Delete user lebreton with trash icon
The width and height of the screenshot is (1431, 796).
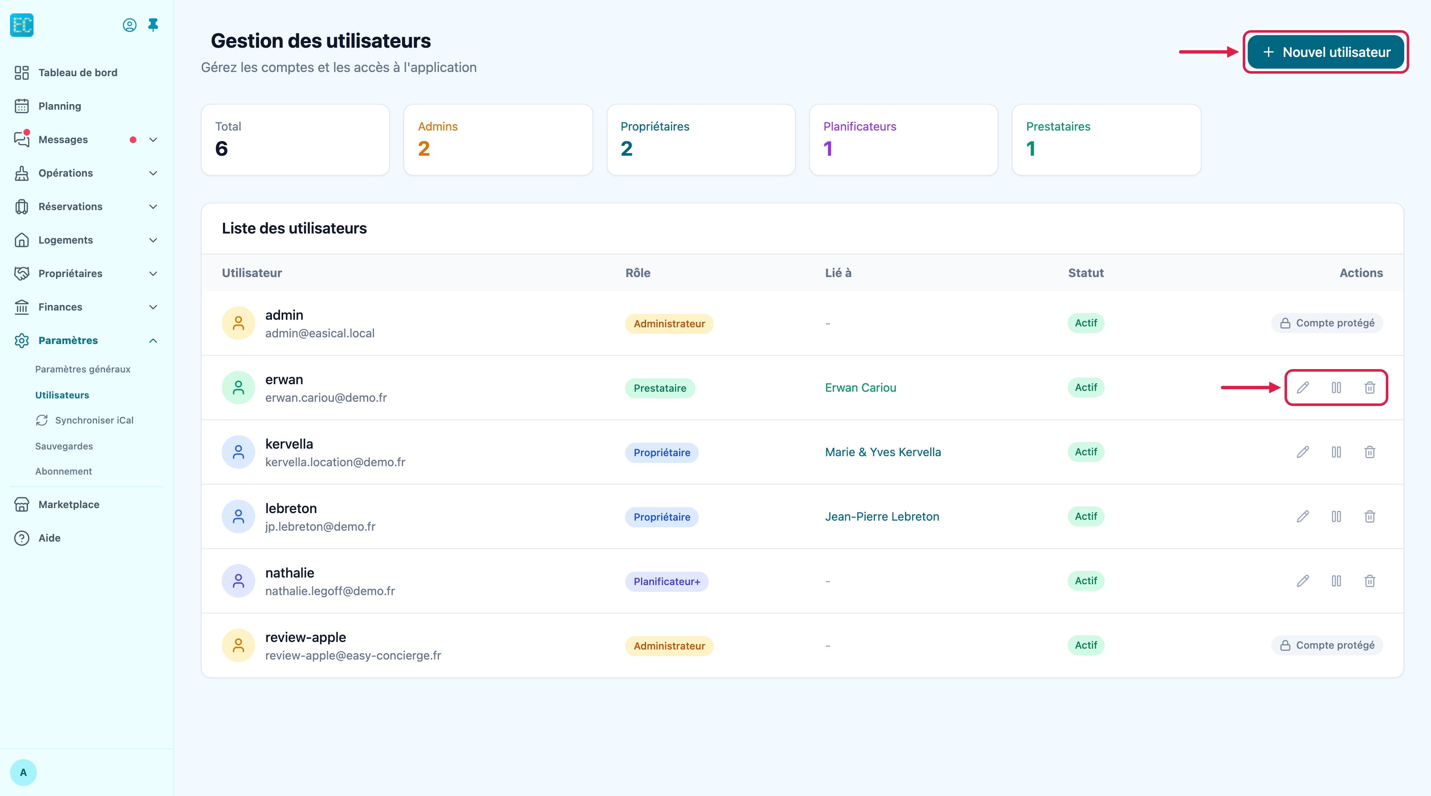pyautogui.click(x=1370, y=516)
